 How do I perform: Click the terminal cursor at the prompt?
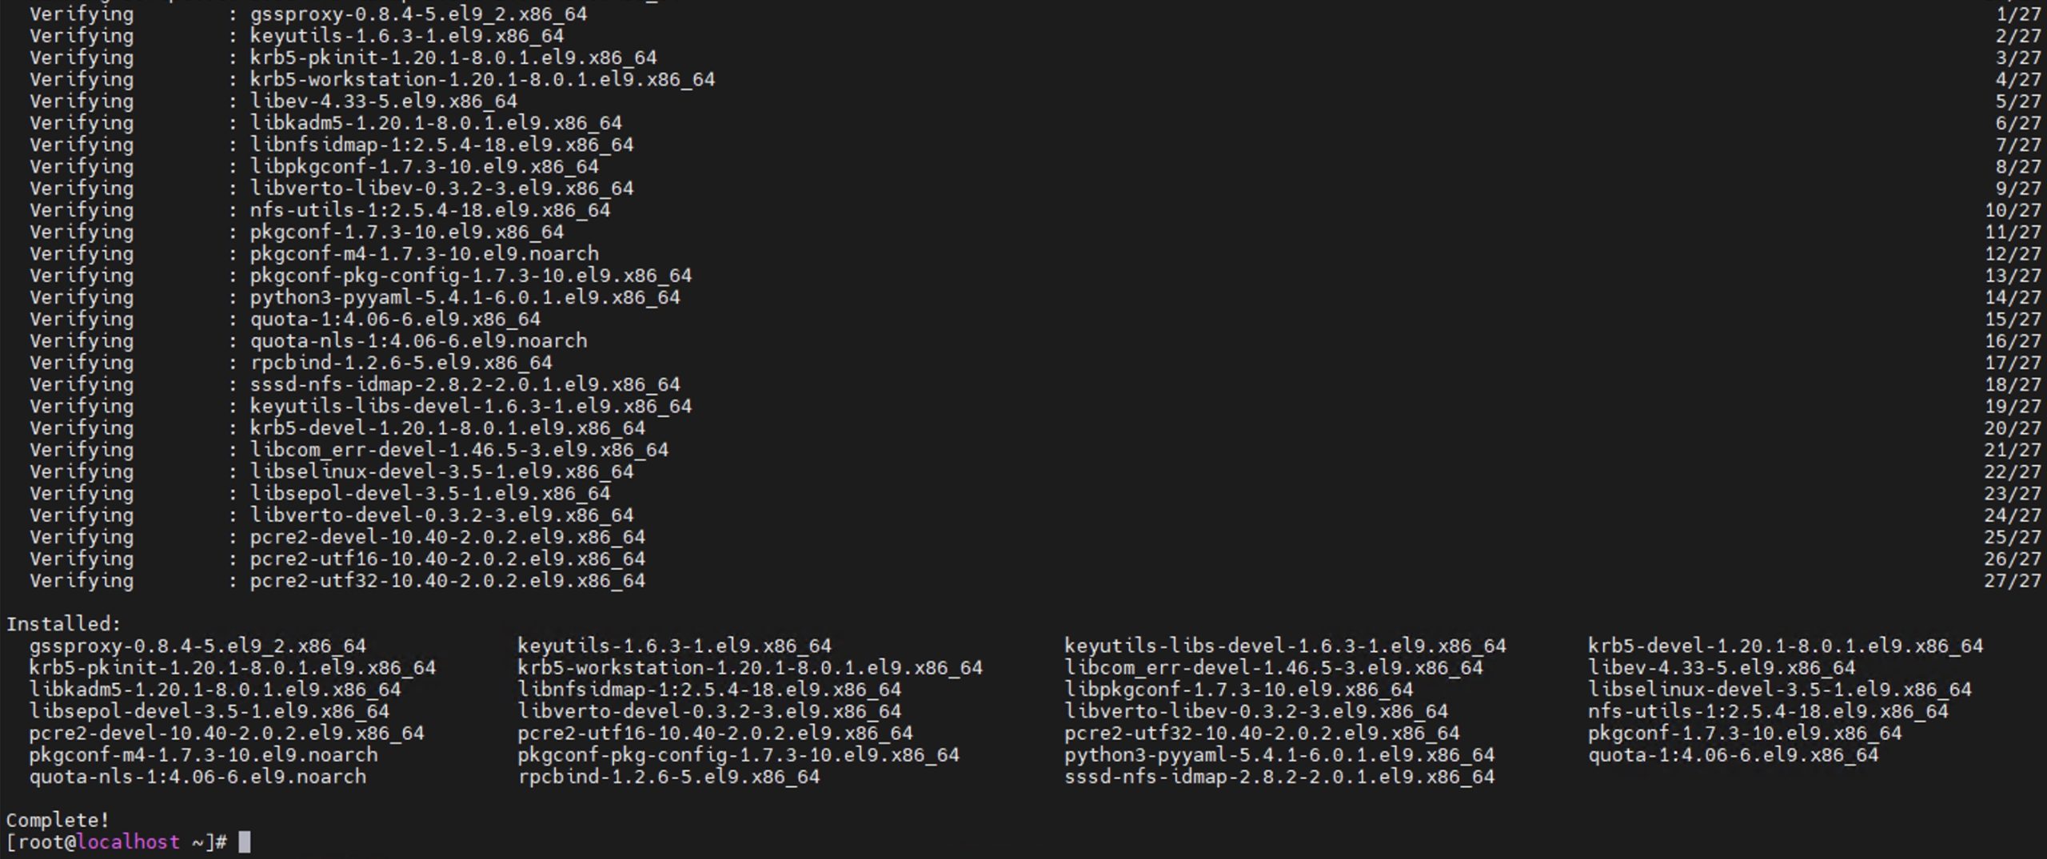pos(245,842)
